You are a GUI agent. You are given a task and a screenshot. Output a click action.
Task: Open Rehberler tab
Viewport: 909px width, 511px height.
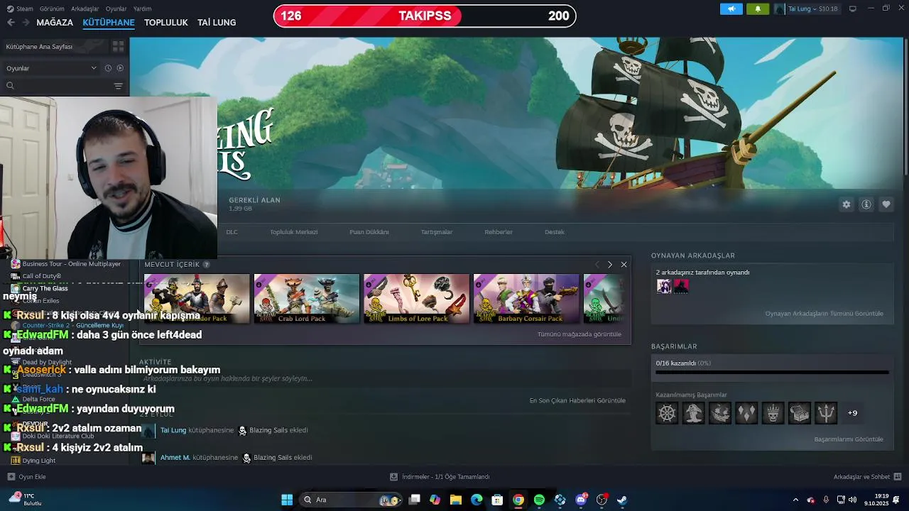[x=499, y=232]
